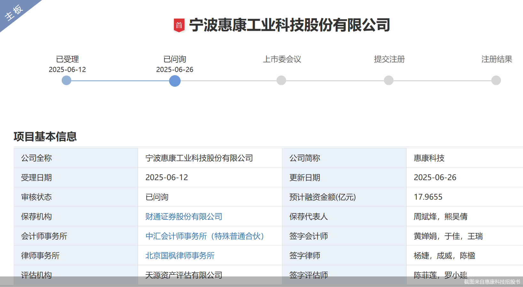Open the 中汇会计师事务所 link
The height and width of the screenshot is (287, 523).
[205, 236]
